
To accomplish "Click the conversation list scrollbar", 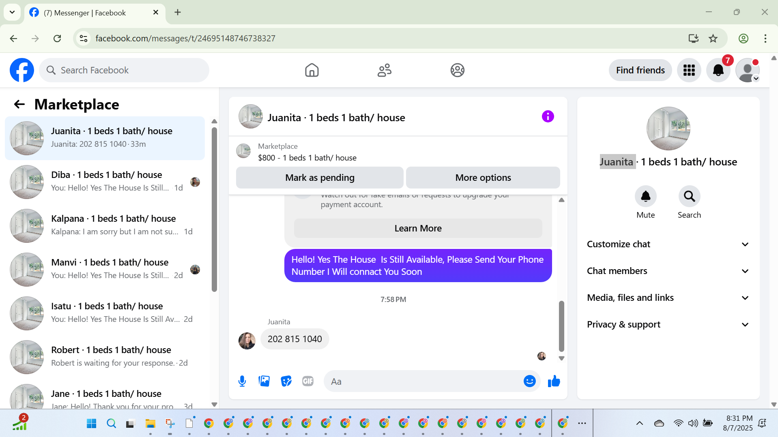I will click(x=214, y=210).
